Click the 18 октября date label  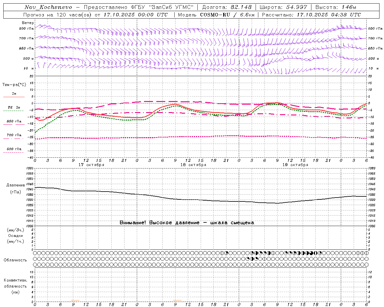pyautogui.click(x=193, y=165)
